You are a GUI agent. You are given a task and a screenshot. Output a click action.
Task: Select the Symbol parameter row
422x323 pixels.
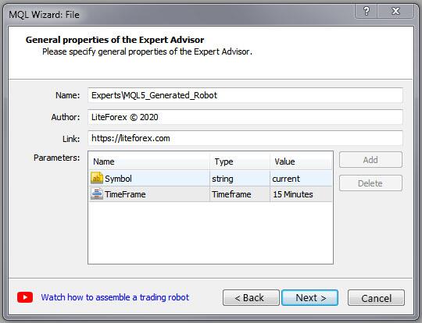pos(210,178)
